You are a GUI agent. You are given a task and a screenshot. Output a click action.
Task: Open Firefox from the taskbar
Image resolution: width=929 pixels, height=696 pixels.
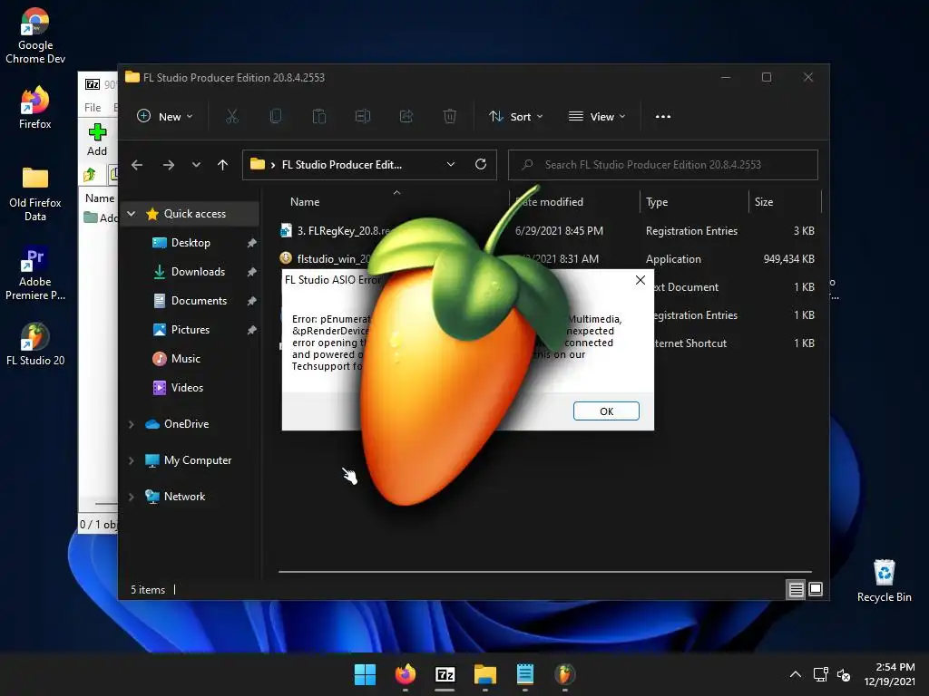click(406, 674)
